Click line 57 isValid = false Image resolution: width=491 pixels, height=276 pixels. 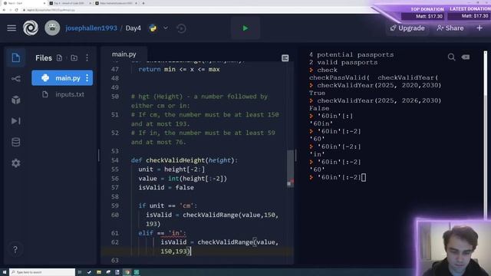(166, 187)
